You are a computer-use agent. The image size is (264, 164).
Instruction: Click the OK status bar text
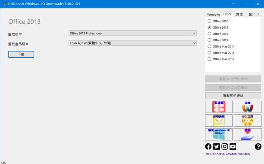tap(4, 163)
